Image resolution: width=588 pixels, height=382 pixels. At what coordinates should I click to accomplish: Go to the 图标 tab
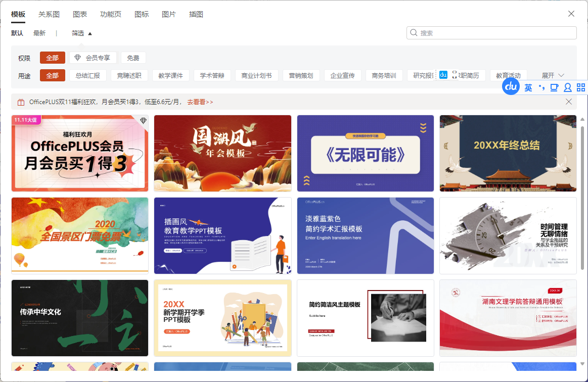click(142, 14)
